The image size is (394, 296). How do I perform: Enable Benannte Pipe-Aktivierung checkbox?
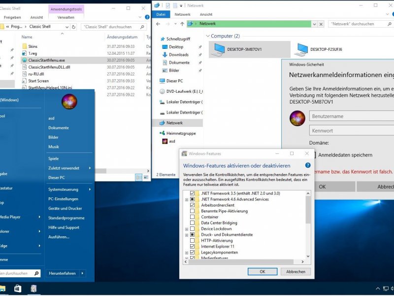(192, 211)
